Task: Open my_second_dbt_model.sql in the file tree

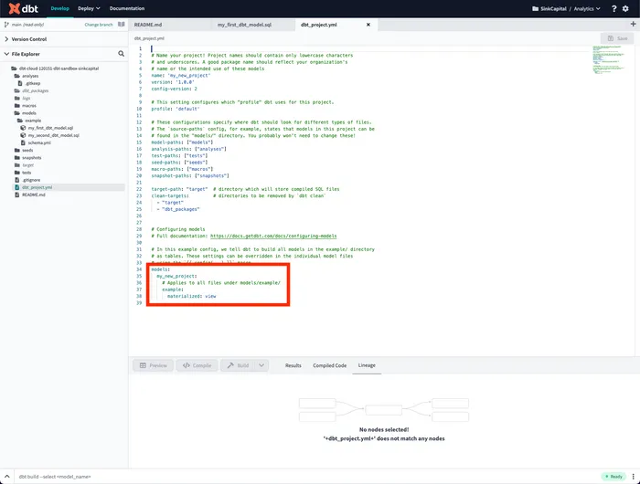Action: point(49,135)
